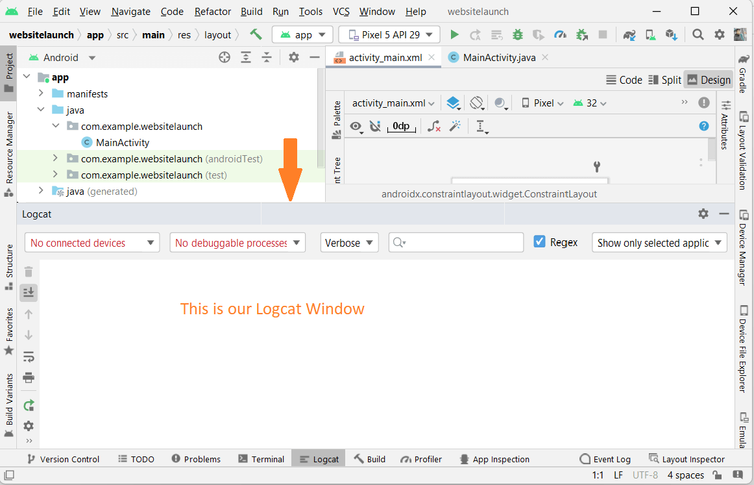Use the soft-wrap icon in Logcat toolbar
Viewport: 754px width, 485px height.
tap(28, 356)
